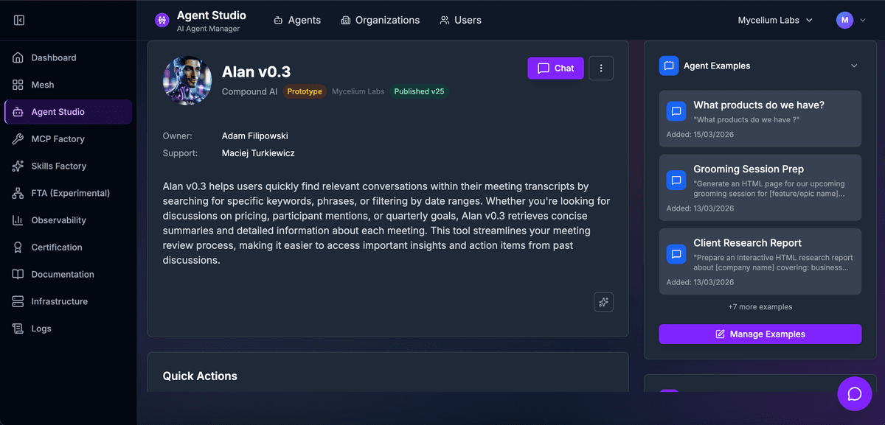Click the MCP Factory wrench icon

[x=18, y=139]
